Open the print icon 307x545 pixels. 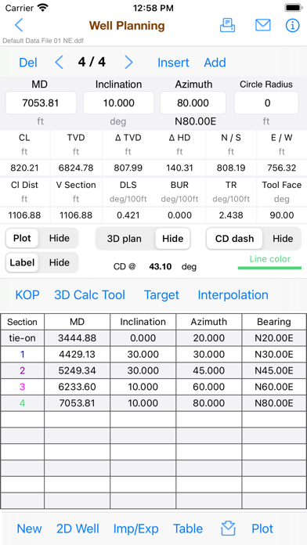(x=227, y=25)
